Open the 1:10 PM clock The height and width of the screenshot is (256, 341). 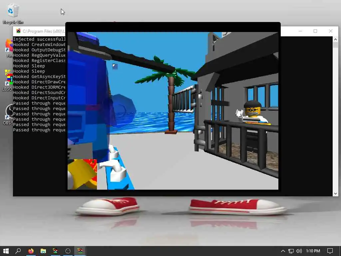(313, 251)
